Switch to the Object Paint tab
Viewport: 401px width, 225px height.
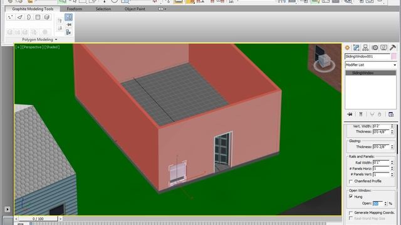[135, 9]
